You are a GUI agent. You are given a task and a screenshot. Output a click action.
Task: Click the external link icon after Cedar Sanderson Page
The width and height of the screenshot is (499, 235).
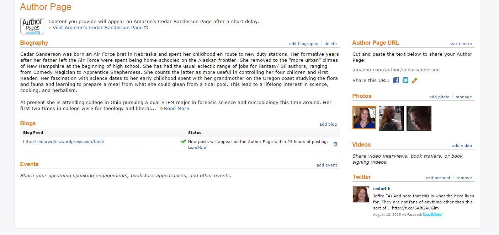(146, 27)
